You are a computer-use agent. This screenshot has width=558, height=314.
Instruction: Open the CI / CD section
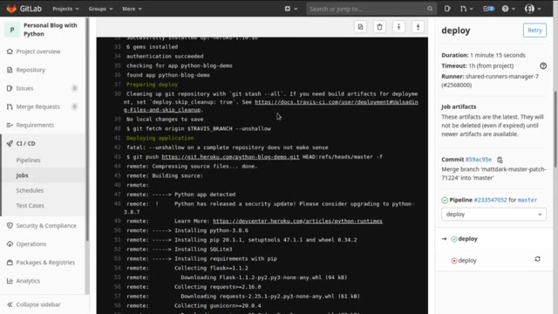tap(25, 143)
